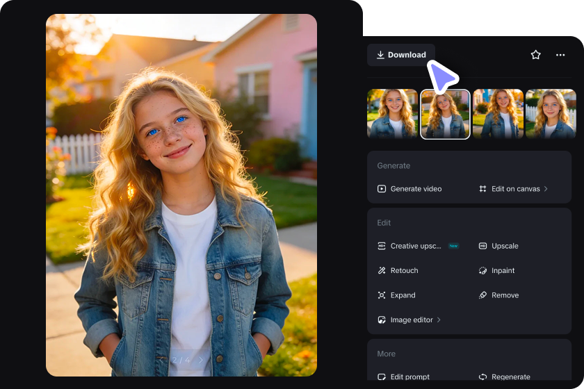This screenshot has width=584, height=389.
Task: Select the third generated portrait thumbnail
Action: pos(498,114)
